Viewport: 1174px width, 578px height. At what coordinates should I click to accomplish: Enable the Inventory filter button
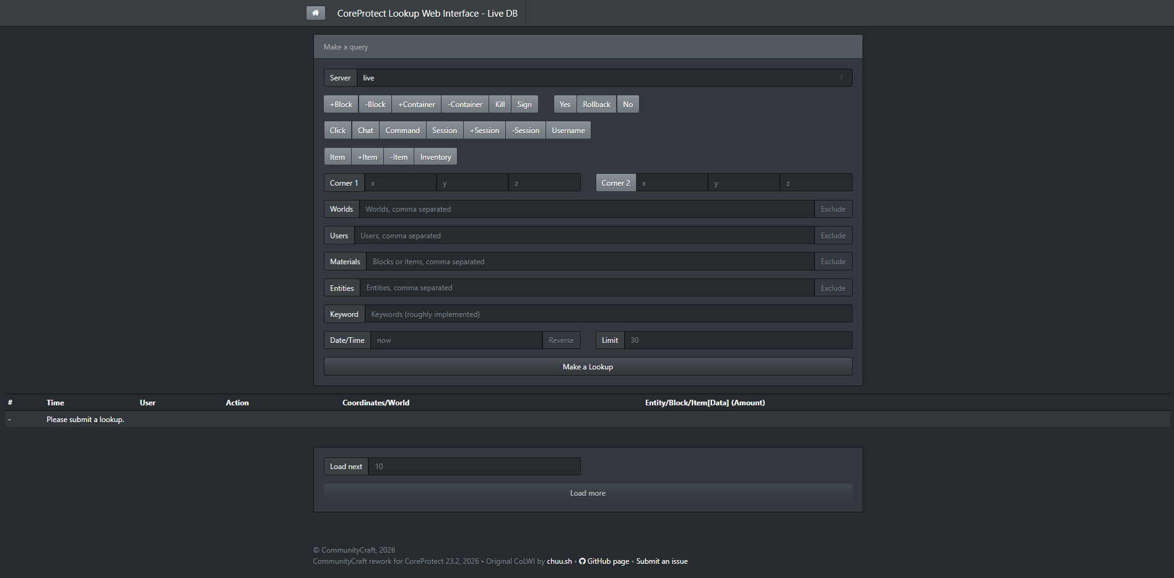tap(435, 157)
